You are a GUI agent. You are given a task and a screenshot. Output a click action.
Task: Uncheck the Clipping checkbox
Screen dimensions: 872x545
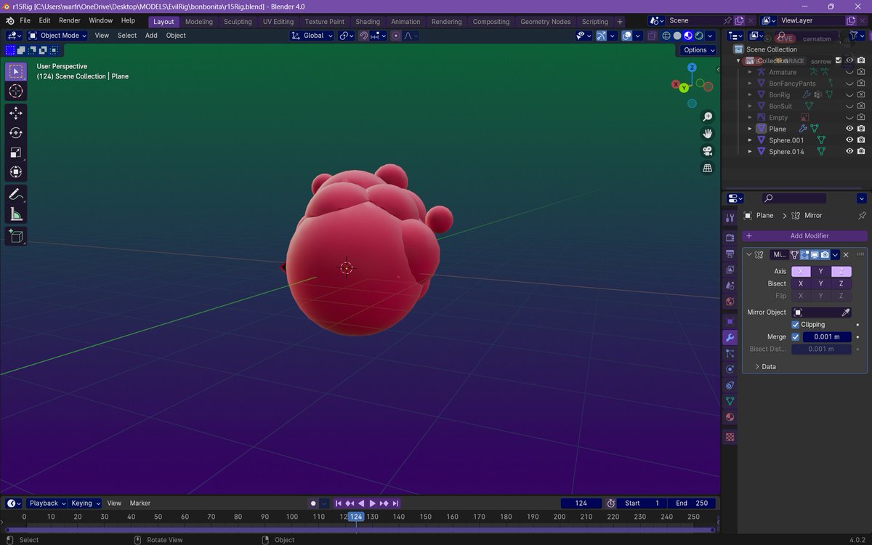point(795,325)
